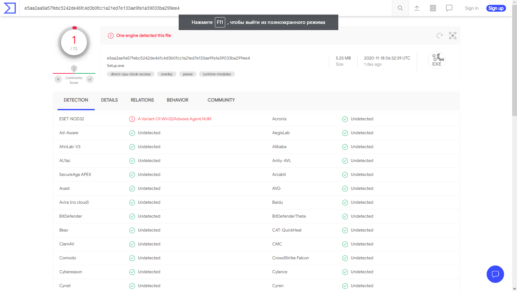Click the 5.25 MB size value
This screenshot has width=517, height=291.
click(x=343, y=58)
